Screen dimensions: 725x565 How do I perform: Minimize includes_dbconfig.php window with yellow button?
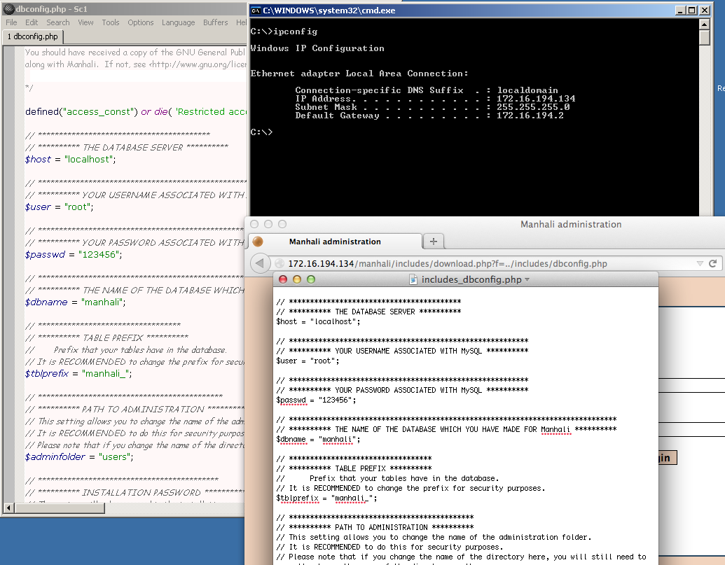coord(297,279)
